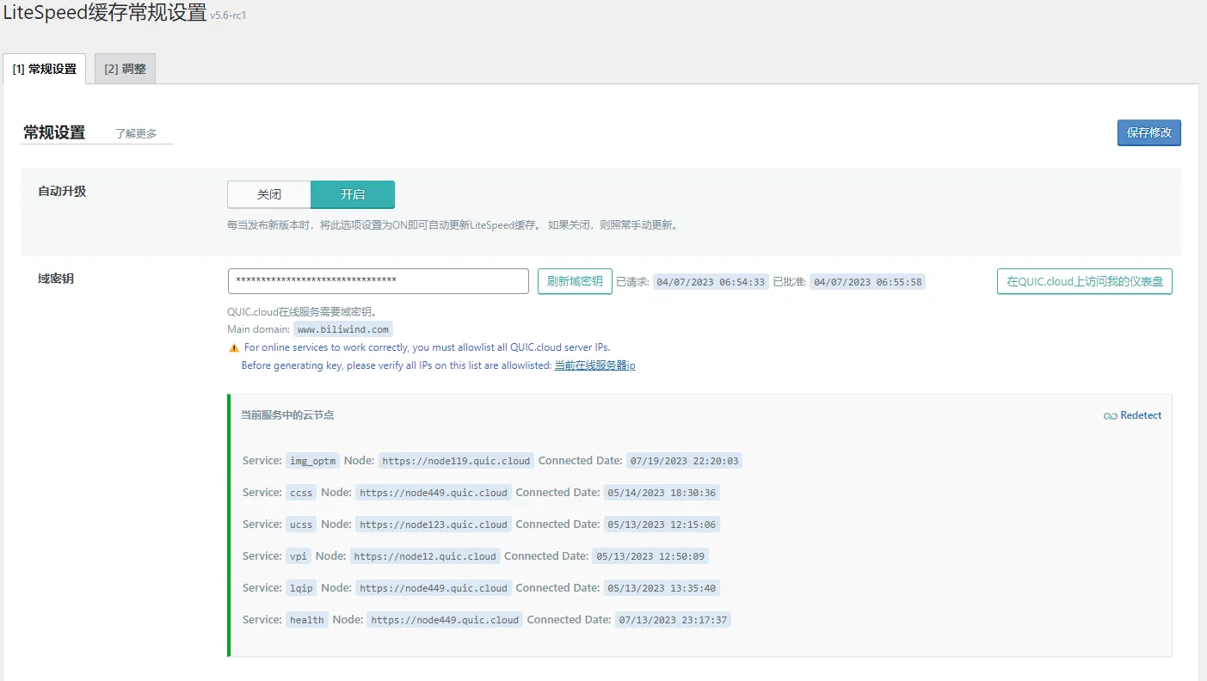This screenshot has width=1207, height=681.
Task: Enable auto upgrade with 开启
Action: [353, 194]
